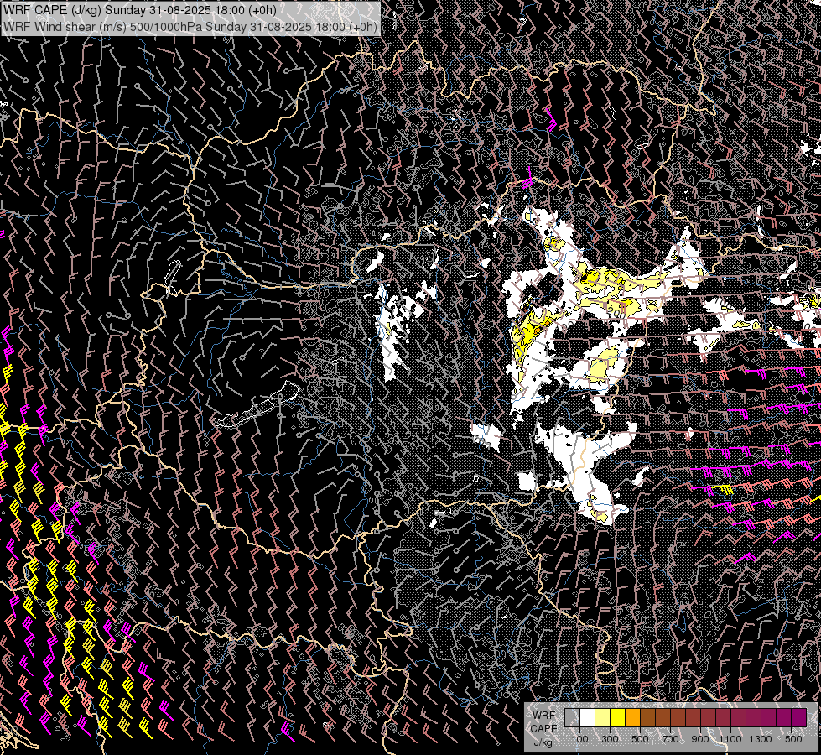Click the J/kg unit label in legend
Screen dimensions: 821x755
(x=543, y=742)
